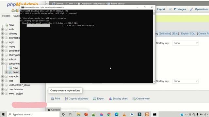Open the Import tab

(161, 9)
